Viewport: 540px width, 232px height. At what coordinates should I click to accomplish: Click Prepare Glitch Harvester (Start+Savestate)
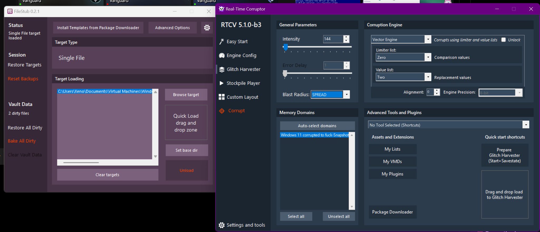coord(505,155)
